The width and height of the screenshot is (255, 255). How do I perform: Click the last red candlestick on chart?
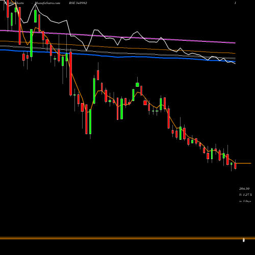pos(235,166)
